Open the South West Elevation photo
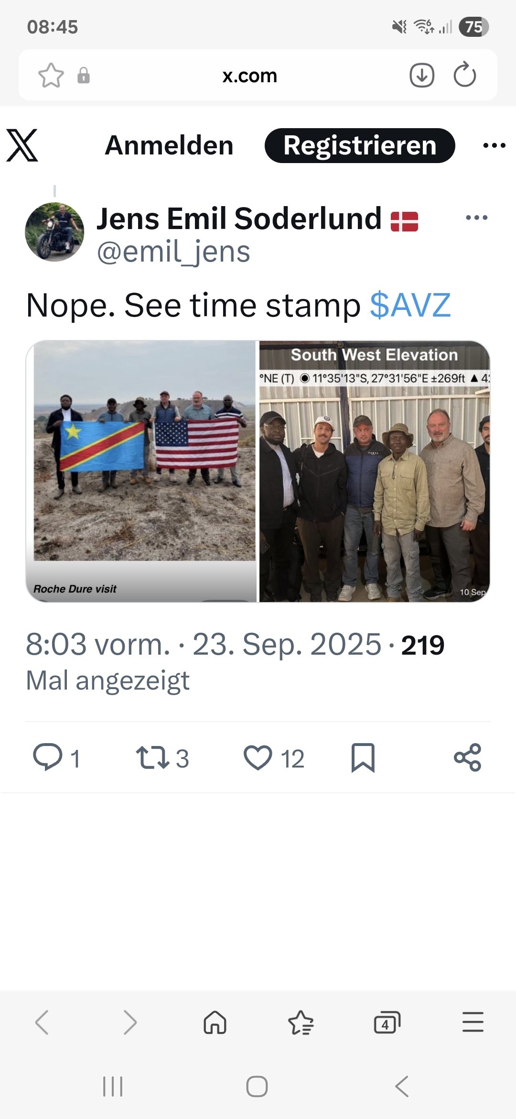516x1119 pixels. [x=375, y=471]
